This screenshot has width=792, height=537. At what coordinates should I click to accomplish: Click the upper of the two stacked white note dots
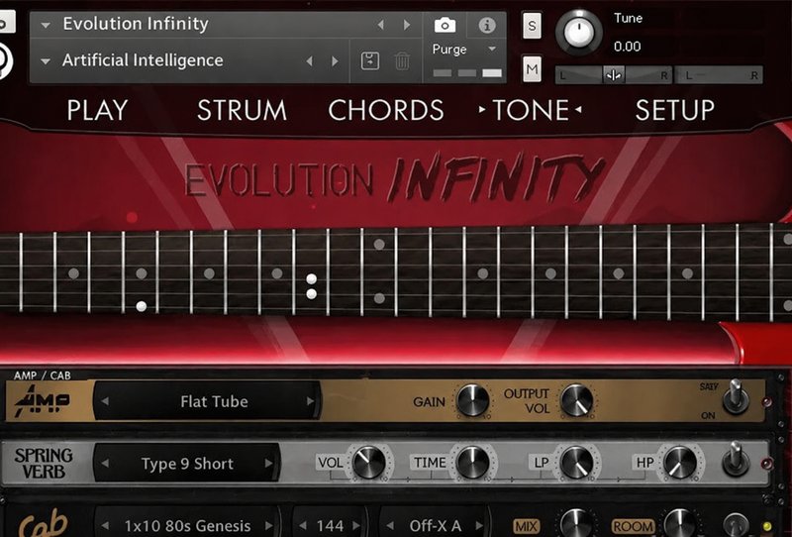click(x=312, y=278)
